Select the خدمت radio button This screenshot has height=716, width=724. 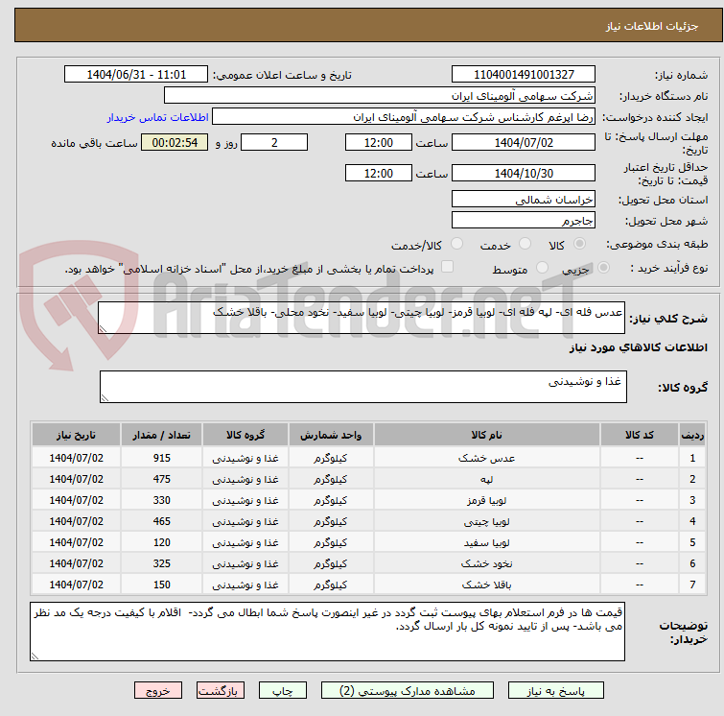point(525,244)
